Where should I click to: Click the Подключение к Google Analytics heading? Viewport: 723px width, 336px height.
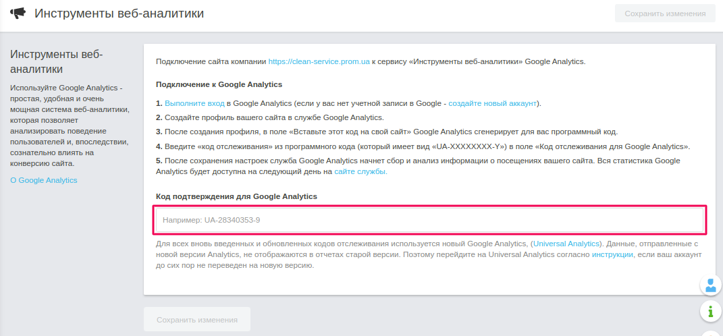219,84
